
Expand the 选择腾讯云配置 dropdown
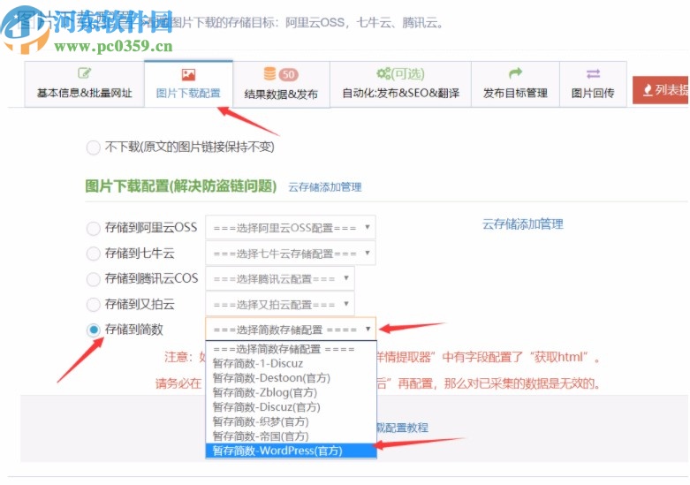[280, 278]
